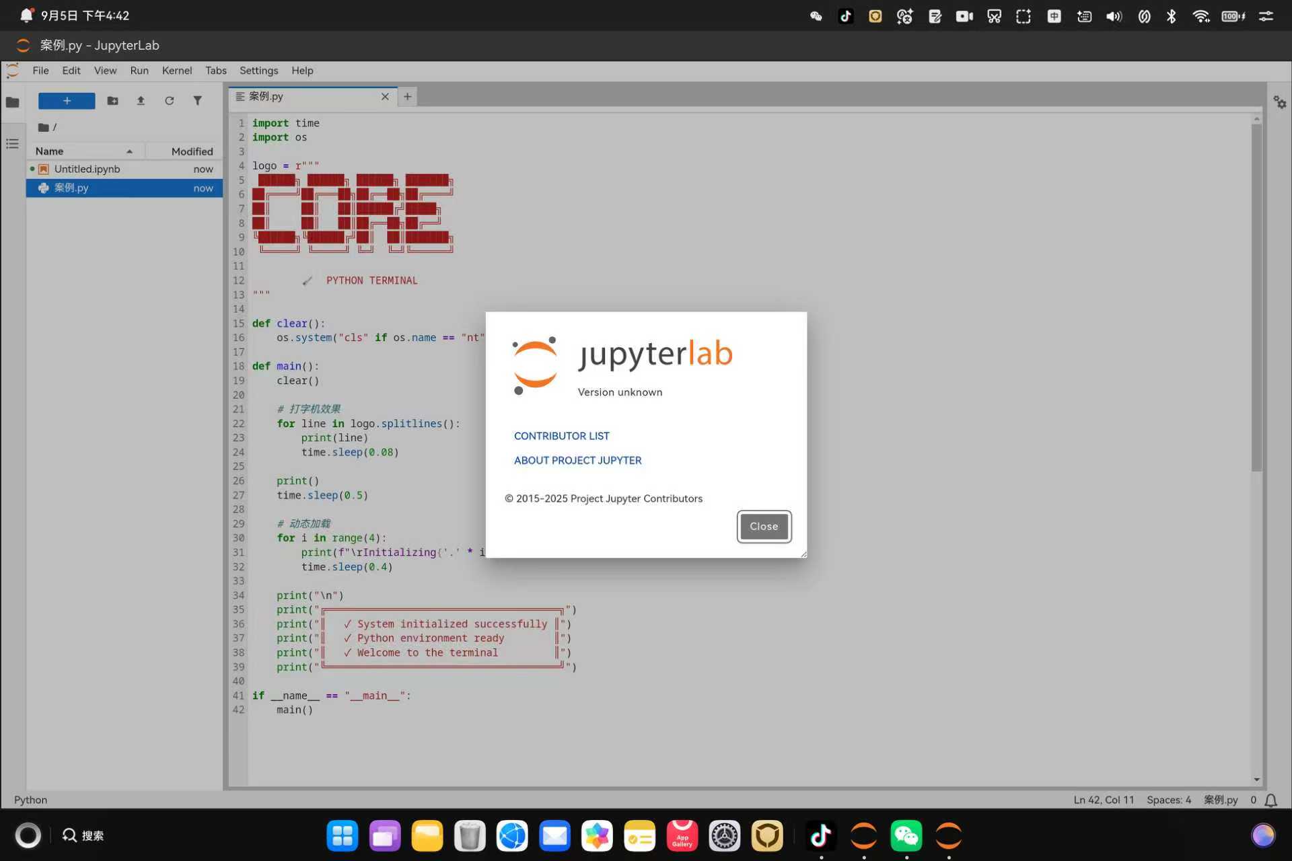Click the battery 100 indicator
Screen dimensions: 1292x861
tap(1233, 16)
